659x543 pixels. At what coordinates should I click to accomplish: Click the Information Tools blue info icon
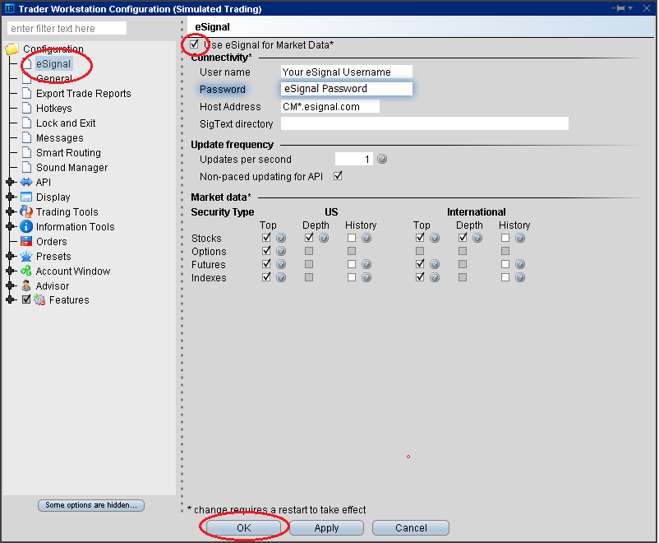(26, 226)
